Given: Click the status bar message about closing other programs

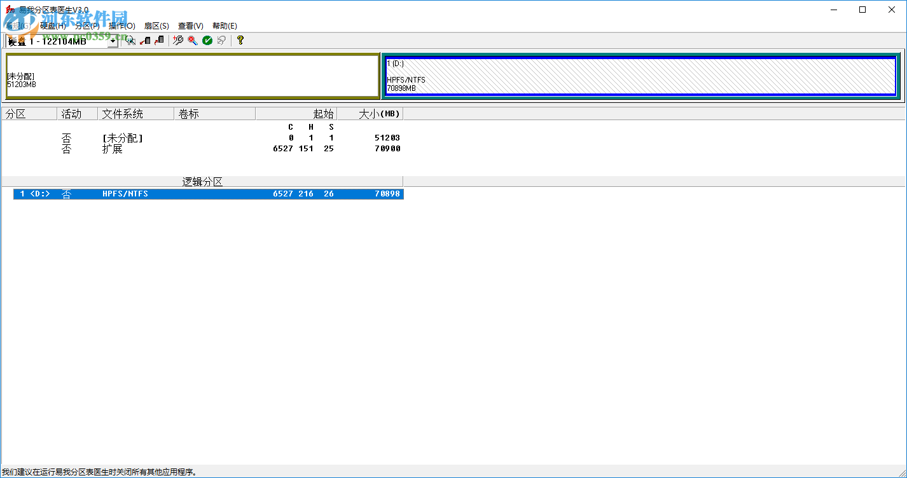Looking at the screenshot, I should 99,472.
